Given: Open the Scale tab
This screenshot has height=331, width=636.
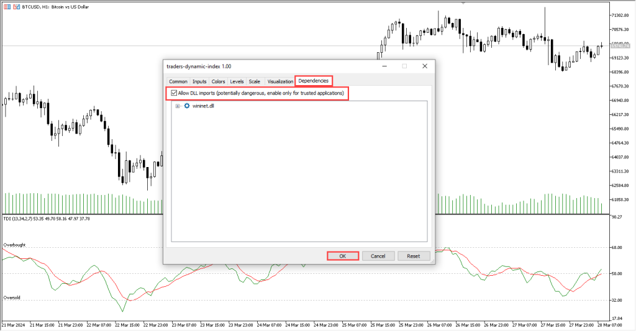Looking at the screenshot, I should point(254,81).
